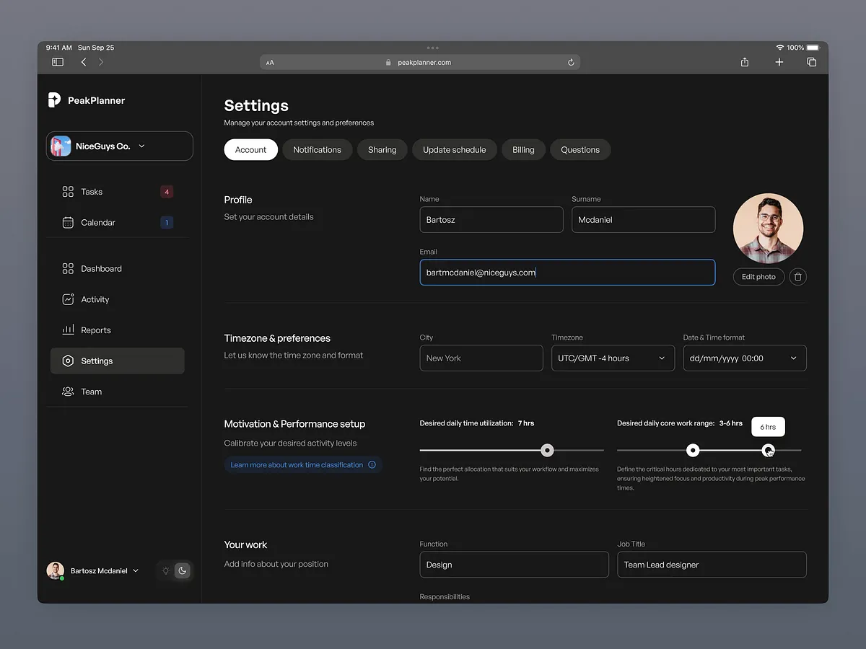
Task: Switch to the Billing tab
Action: [523, 149]
